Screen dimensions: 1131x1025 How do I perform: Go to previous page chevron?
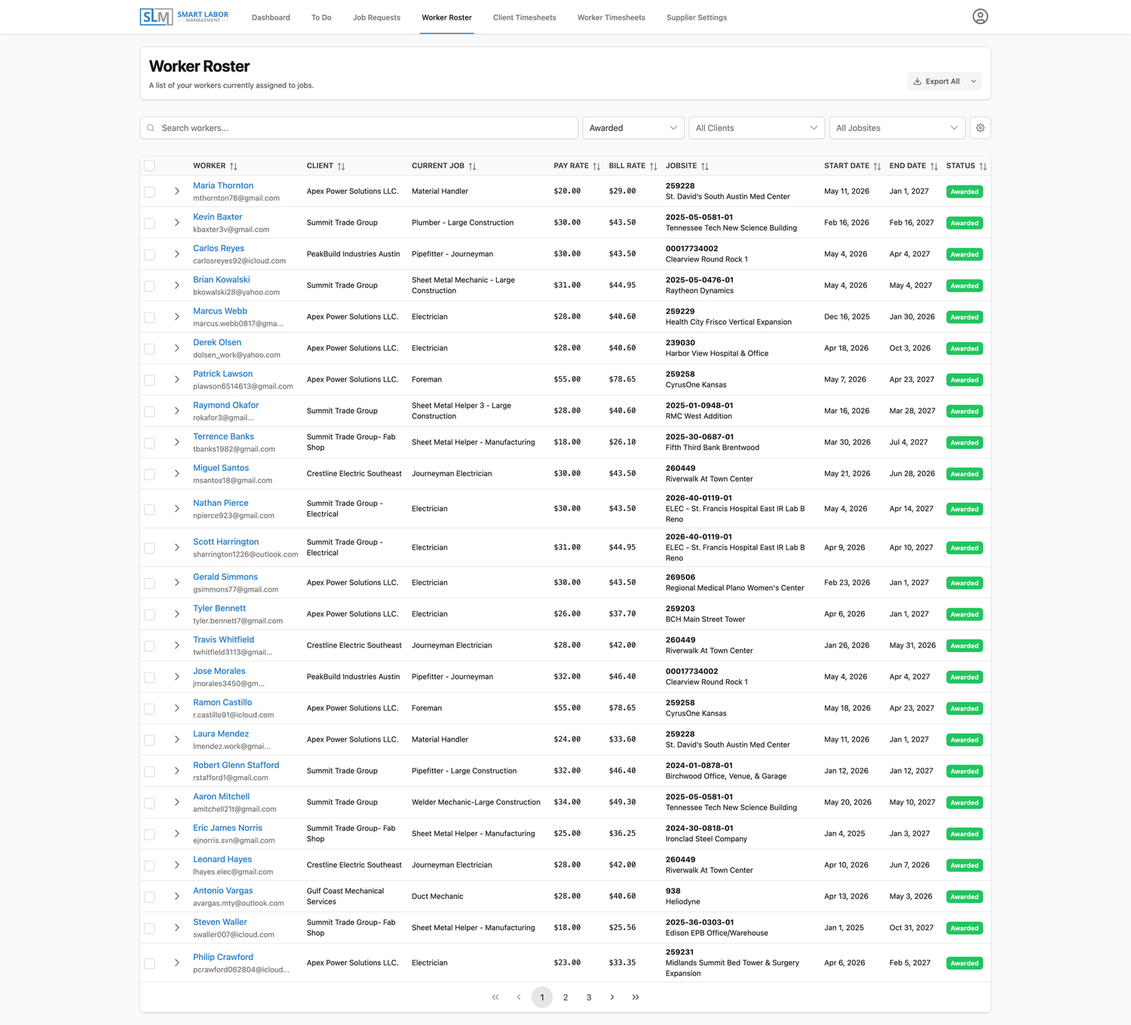tap(519, 997)
